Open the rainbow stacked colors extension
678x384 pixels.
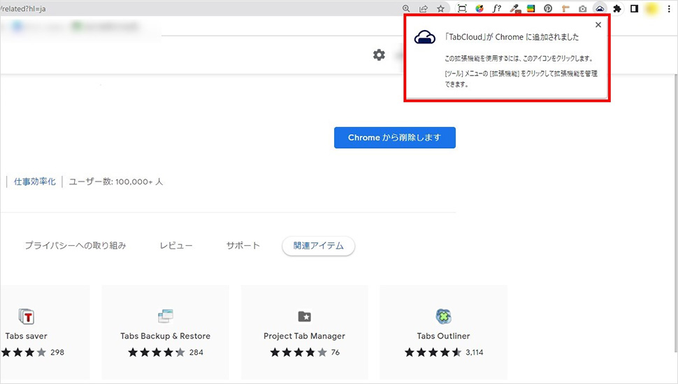[531, 8]
